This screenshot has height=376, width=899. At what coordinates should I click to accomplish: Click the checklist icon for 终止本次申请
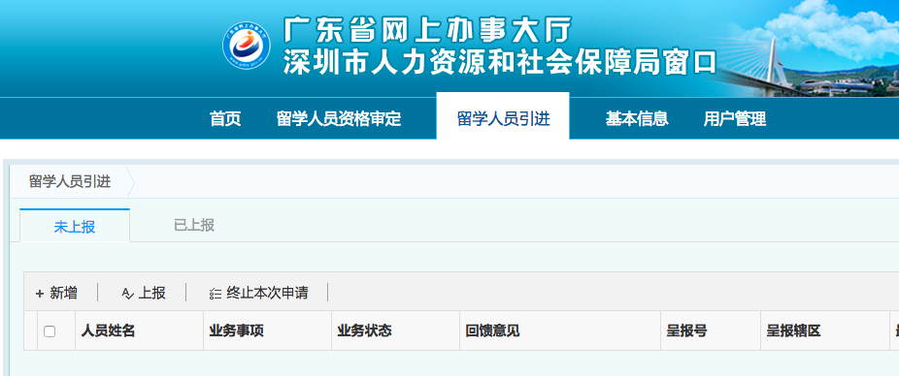click(x=215, y=294)
